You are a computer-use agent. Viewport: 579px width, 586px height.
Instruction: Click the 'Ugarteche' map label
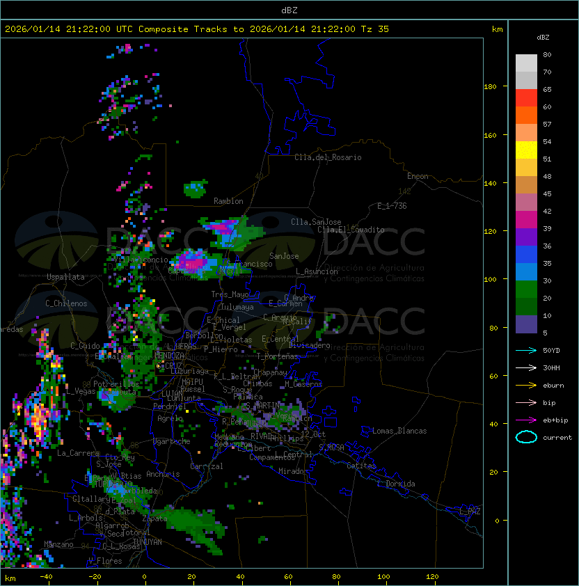click(171, 441)
